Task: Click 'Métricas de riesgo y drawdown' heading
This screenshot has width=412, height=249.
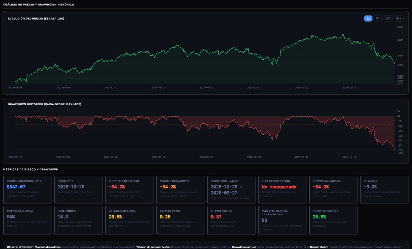Action: coord(31,169)
